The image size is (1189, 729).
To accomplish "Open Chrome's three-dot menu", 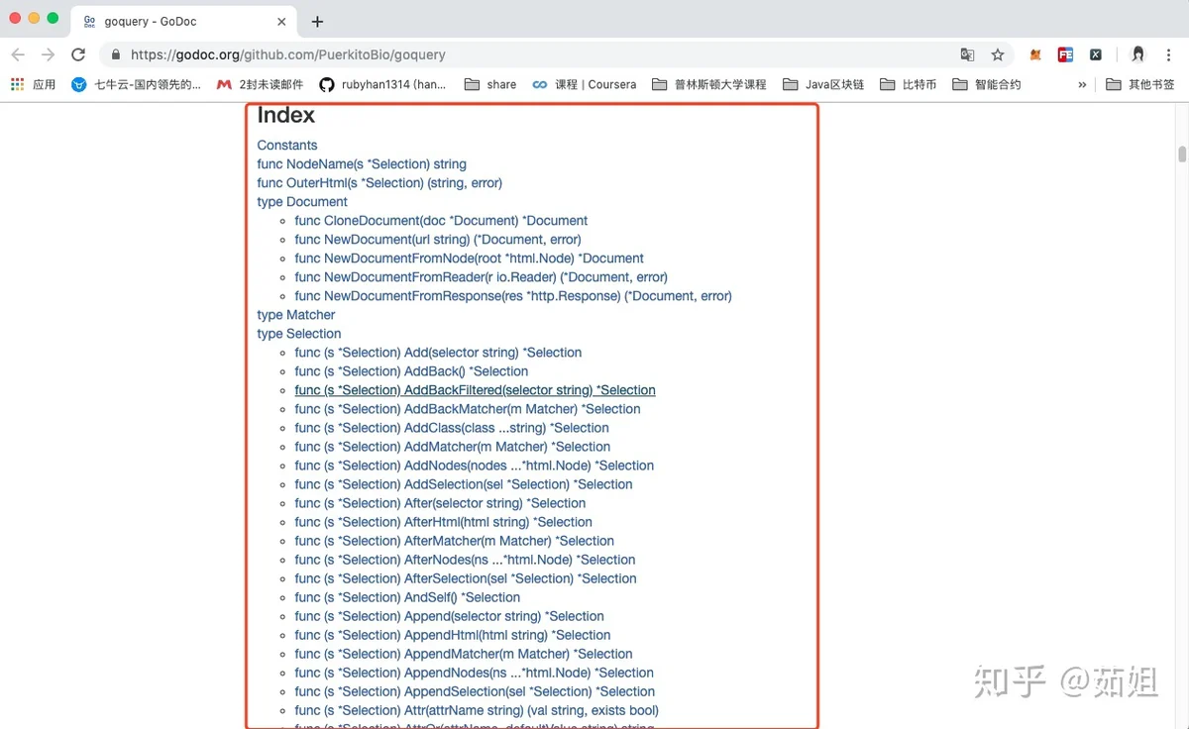I will tap(1169, 55).
